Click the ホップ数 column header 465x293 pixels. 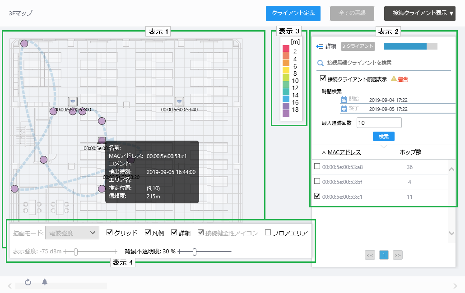[410, 152]
